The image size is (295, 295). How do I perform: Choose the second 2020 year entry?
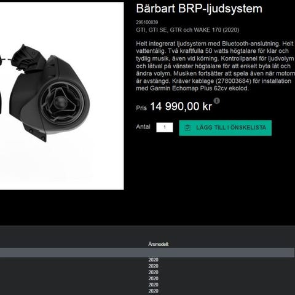[153, 266]
